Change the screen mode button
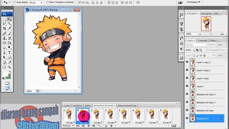The height and width of the screenshot is (129, 229). click(x=7, y=89)
